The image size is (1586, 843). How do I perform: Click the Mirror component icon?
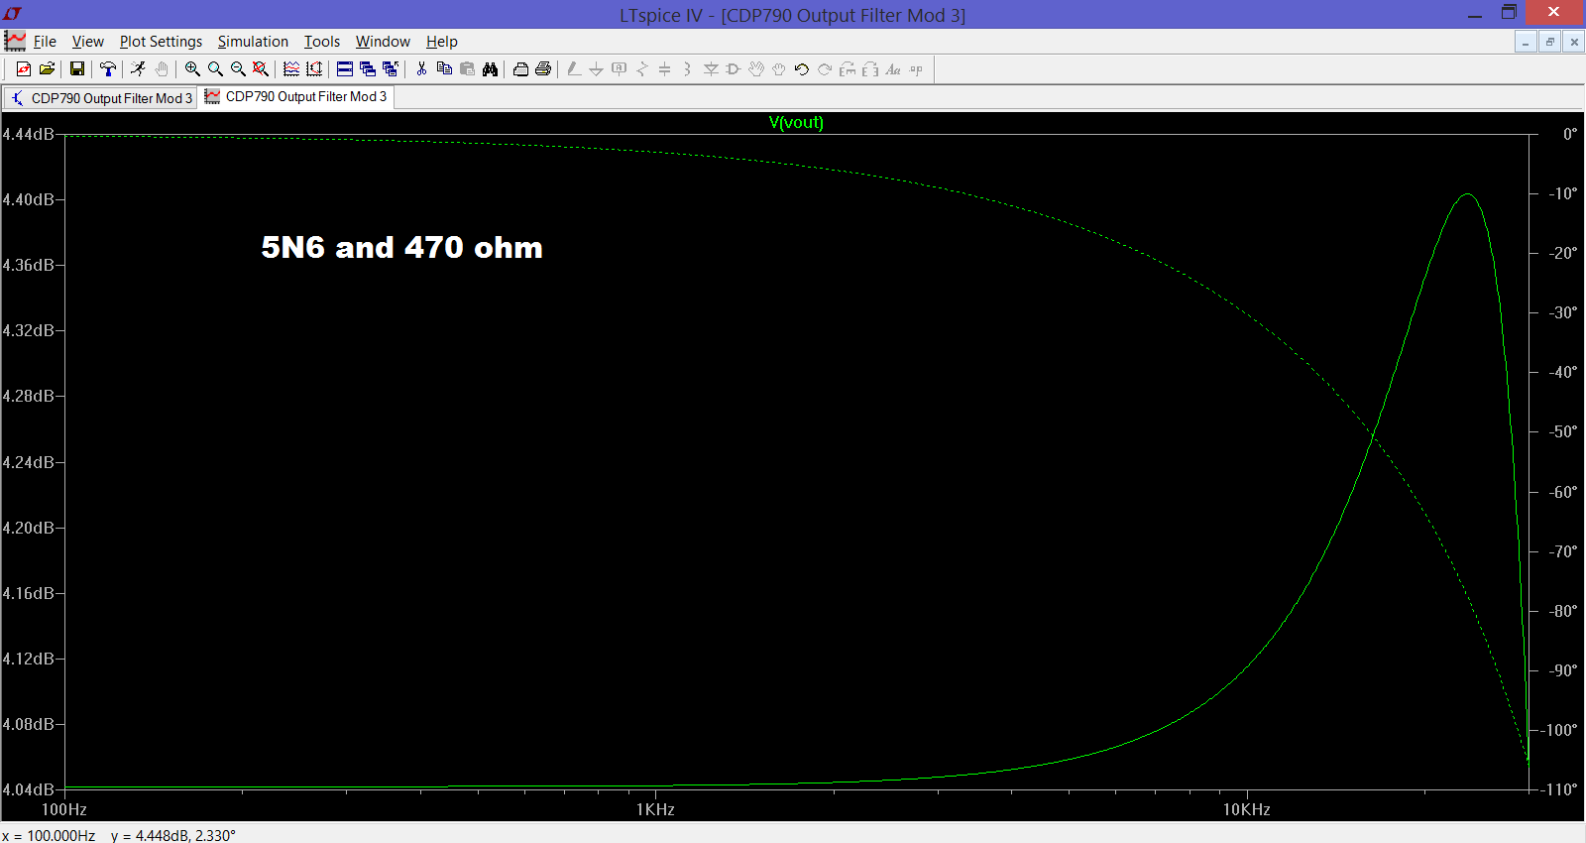(870, 68)
